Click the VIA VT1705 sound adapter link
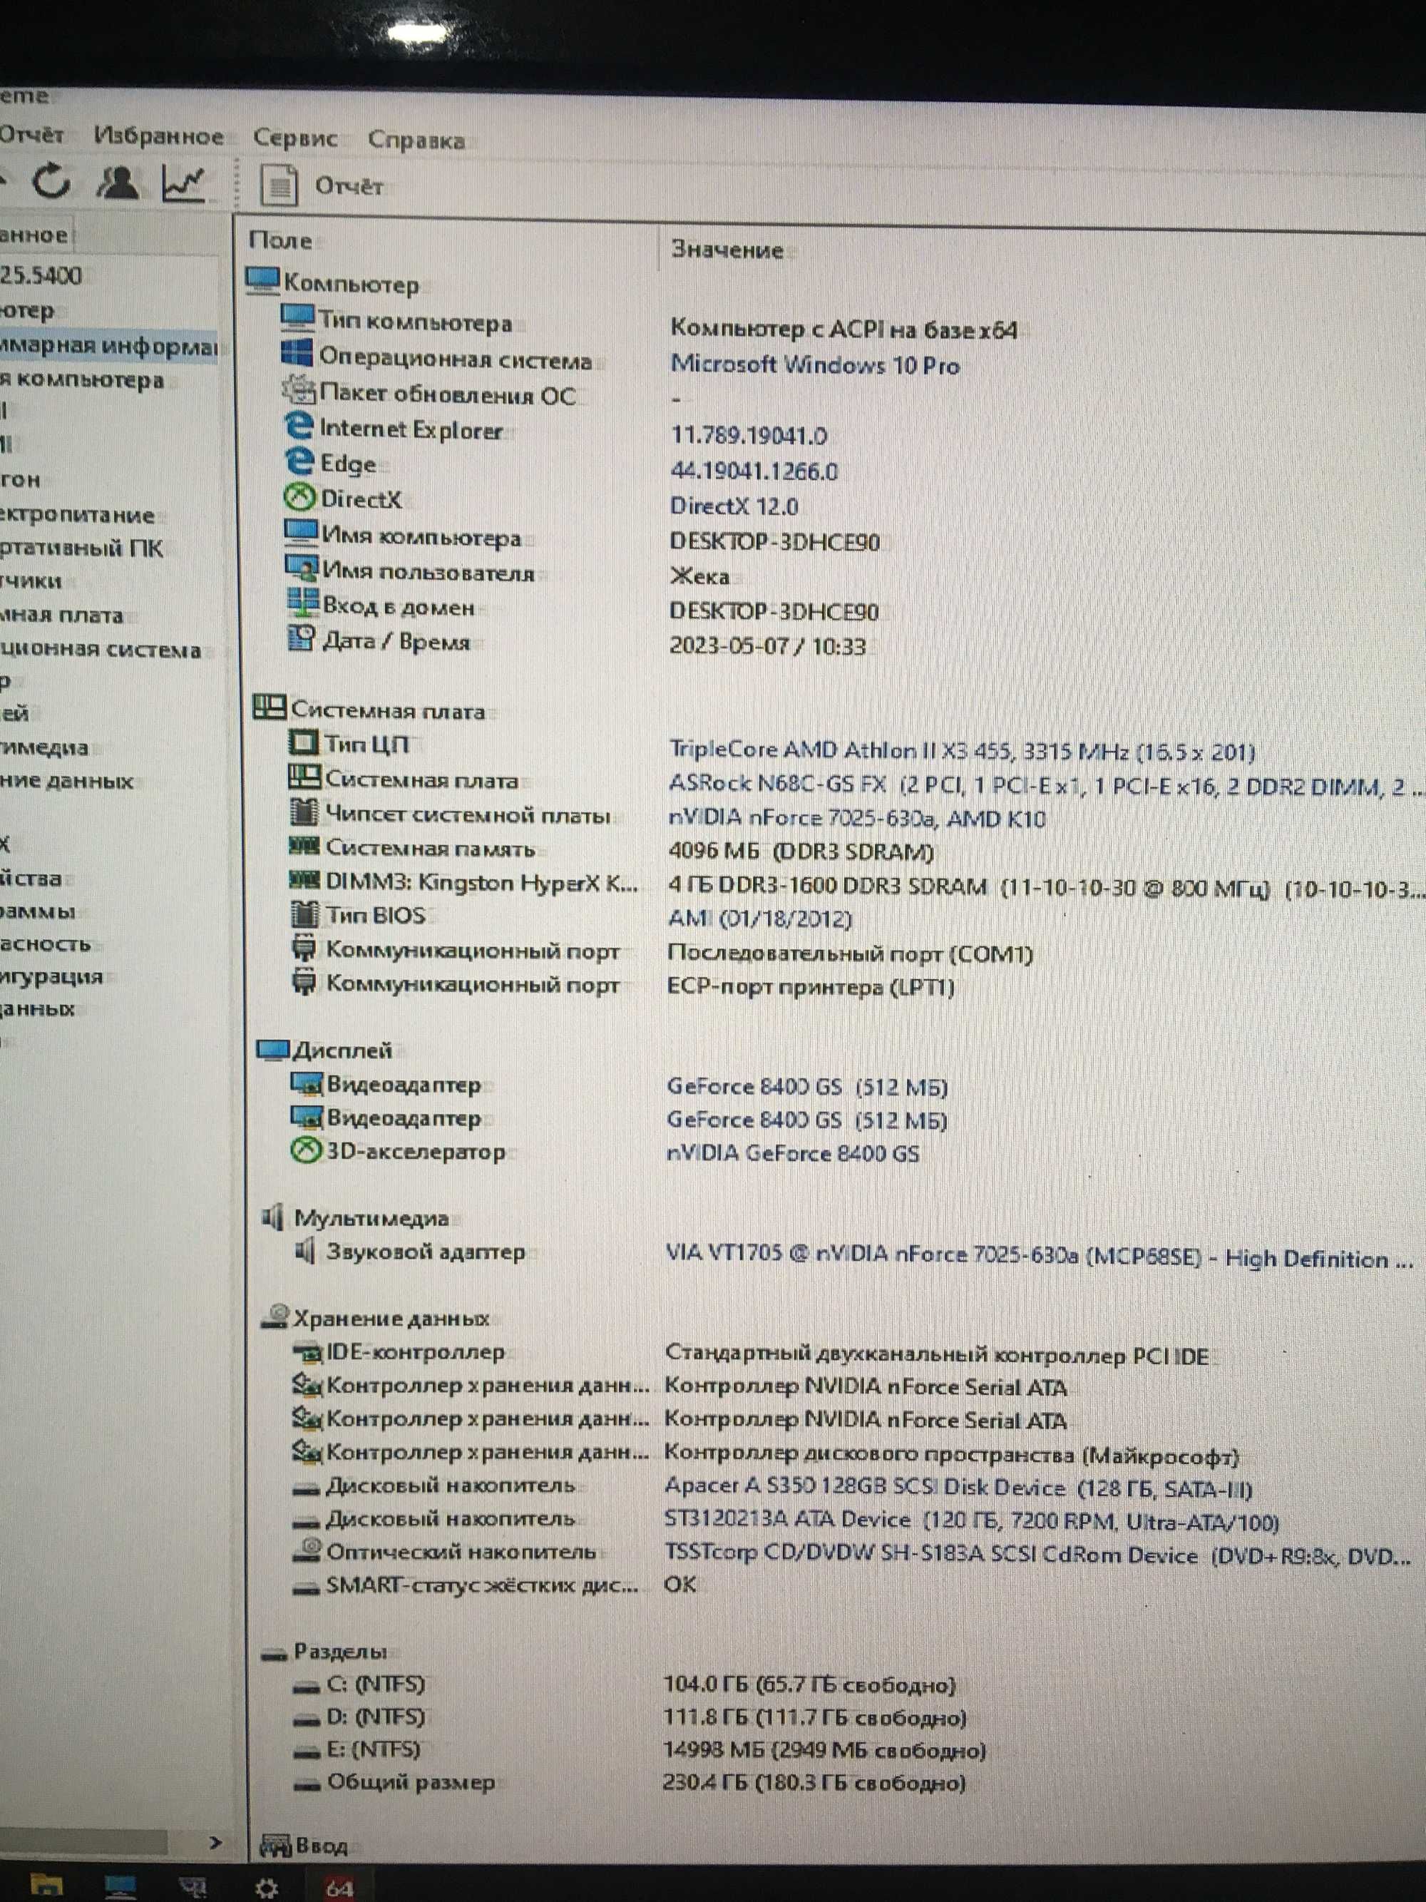This screenshot has width=1426, height=1902. [x=1040, y=1257]
